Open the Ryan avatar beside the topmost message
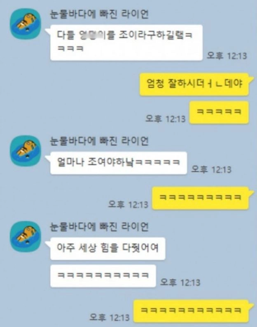Image resolution: width=257 pixels, height=327 pixels. [26, 24]
